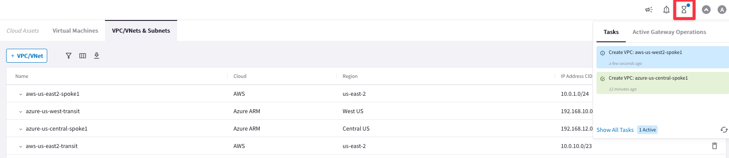This screenshot has width=729, height=158.
Task: Click the + VPC/VNet button
Action: 27,56
